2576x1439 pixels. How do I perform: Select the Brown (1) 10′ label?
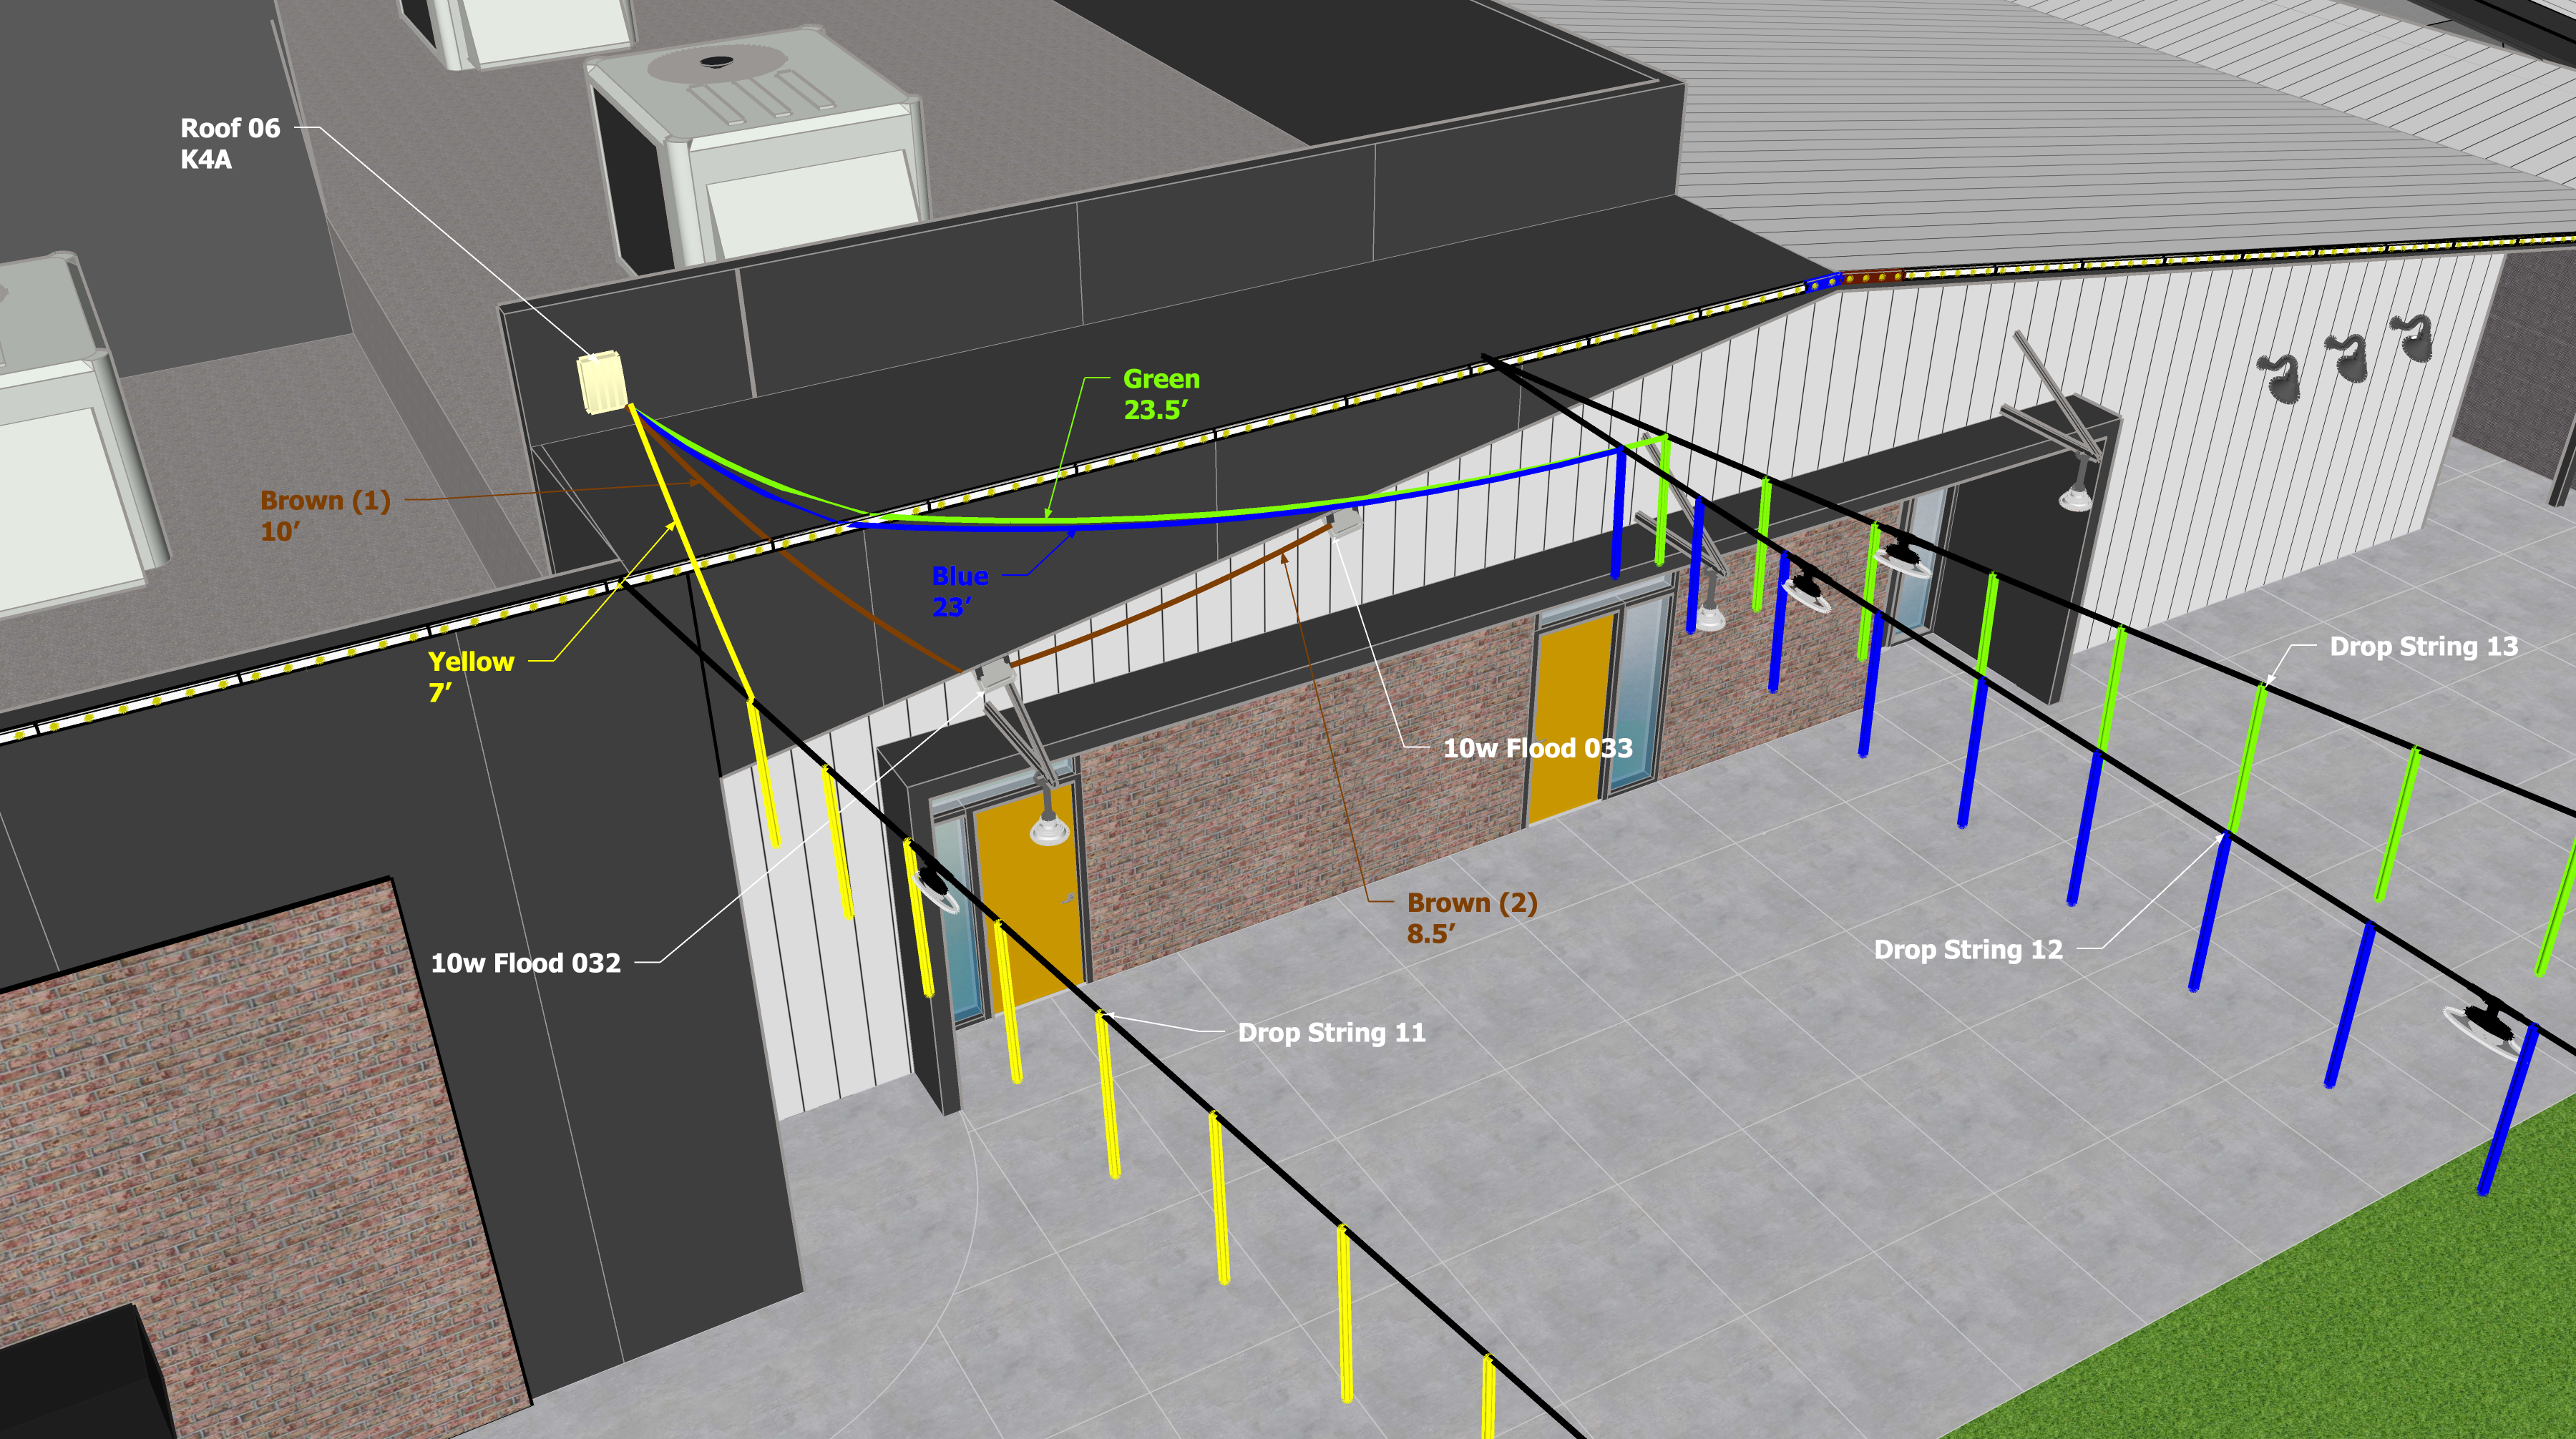(325, 515)
